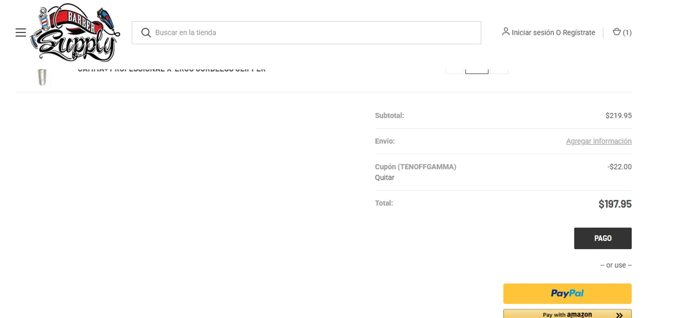The image size is (690, 318).
Task: Select the '$197.95' total amount text
Action: [615, 204]
